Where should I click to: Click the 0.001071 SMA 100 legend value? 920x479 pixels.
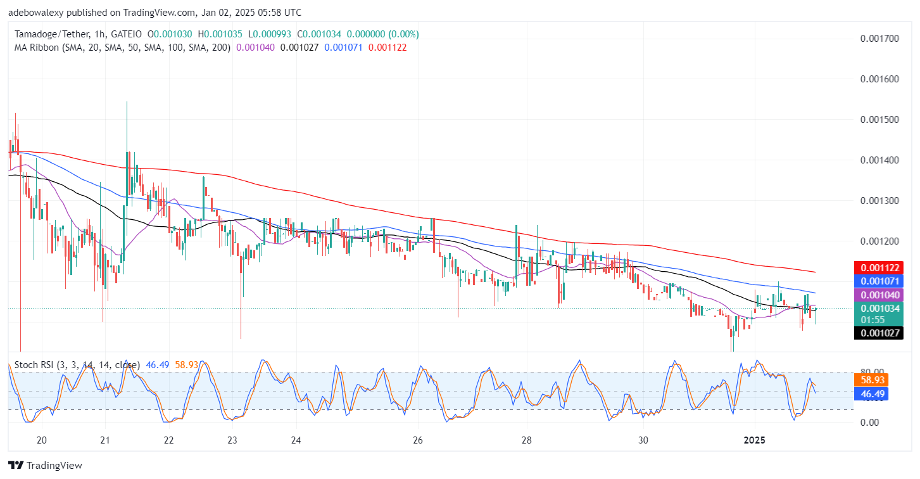click(x=344, y=47)
